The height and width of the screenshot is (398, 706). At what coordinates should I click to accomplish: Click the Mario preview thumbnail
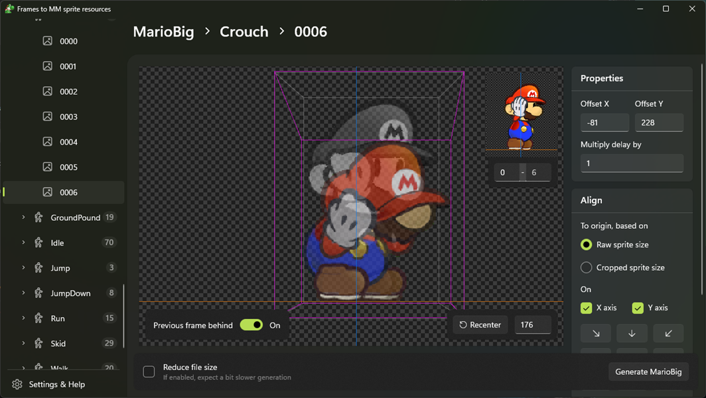click(x=521, y=115)
